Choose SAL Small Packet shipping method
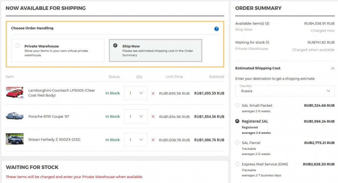This screenshot has height=183, width=338. pos(237,105)
